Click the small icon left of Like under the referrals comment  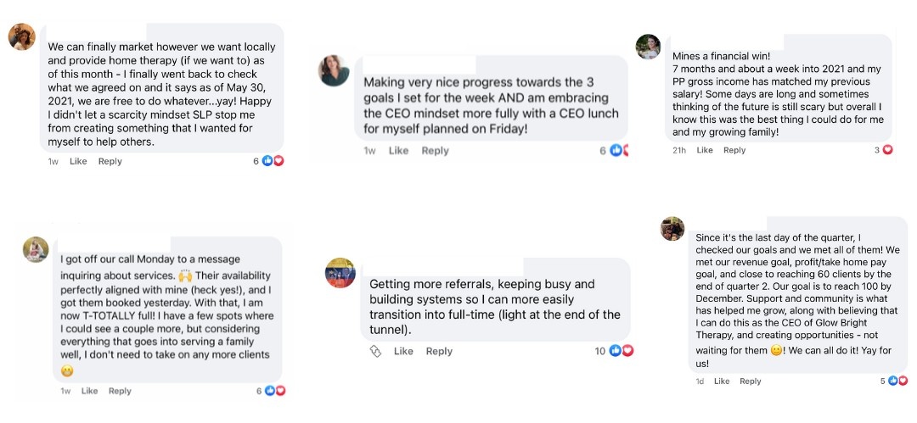click(x=375, y=351)
